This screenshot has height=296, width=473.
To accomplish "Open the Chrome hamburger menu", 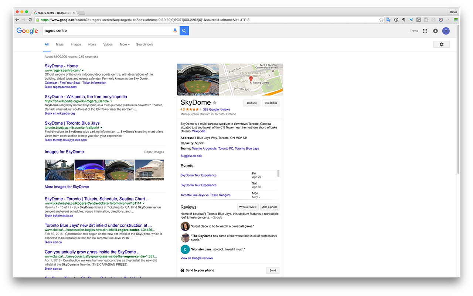I will [456, 20].
